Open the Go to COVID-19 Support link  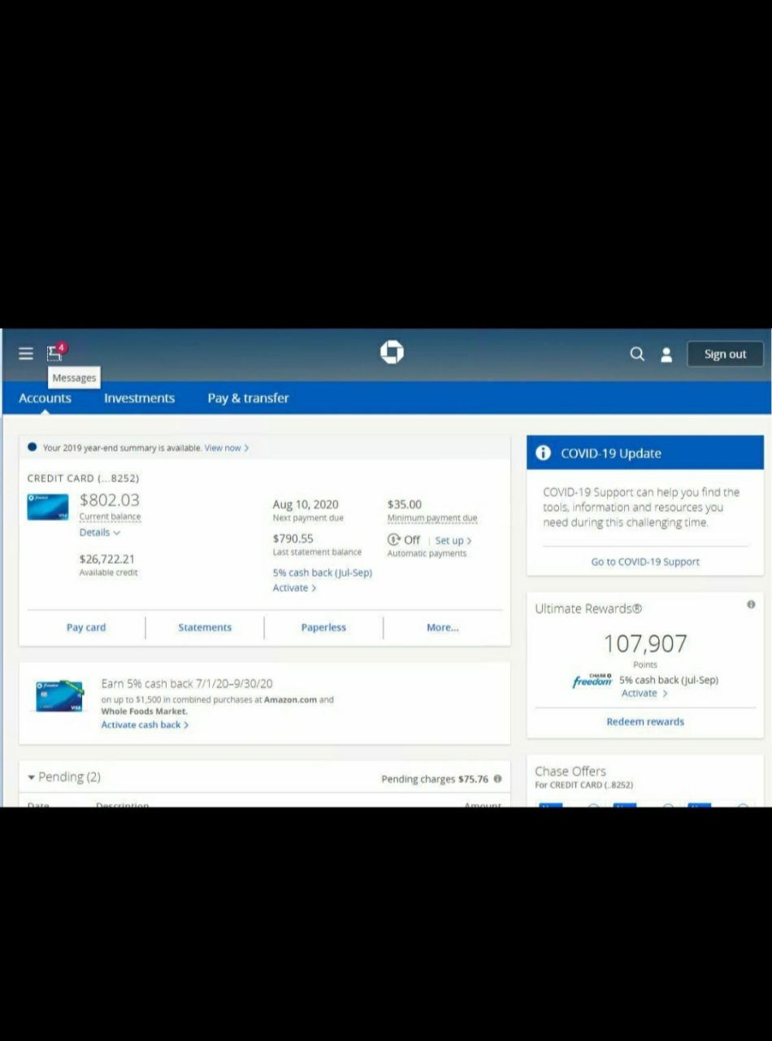click(x=645, y=562)
